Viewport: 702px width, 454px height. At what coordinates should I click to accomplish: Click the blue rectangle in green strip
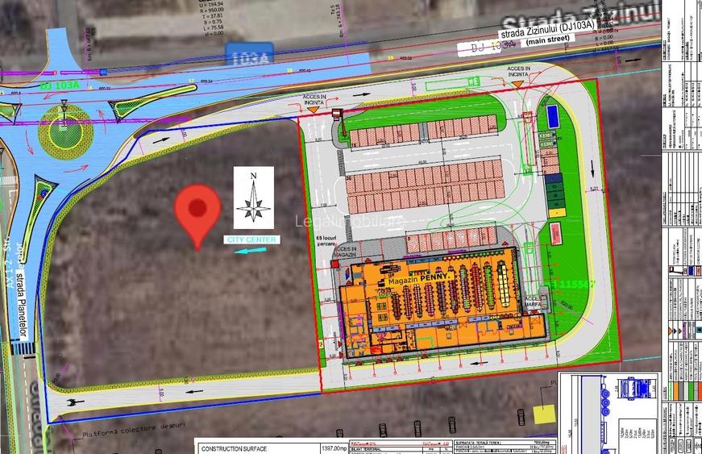tap(552, 116)
